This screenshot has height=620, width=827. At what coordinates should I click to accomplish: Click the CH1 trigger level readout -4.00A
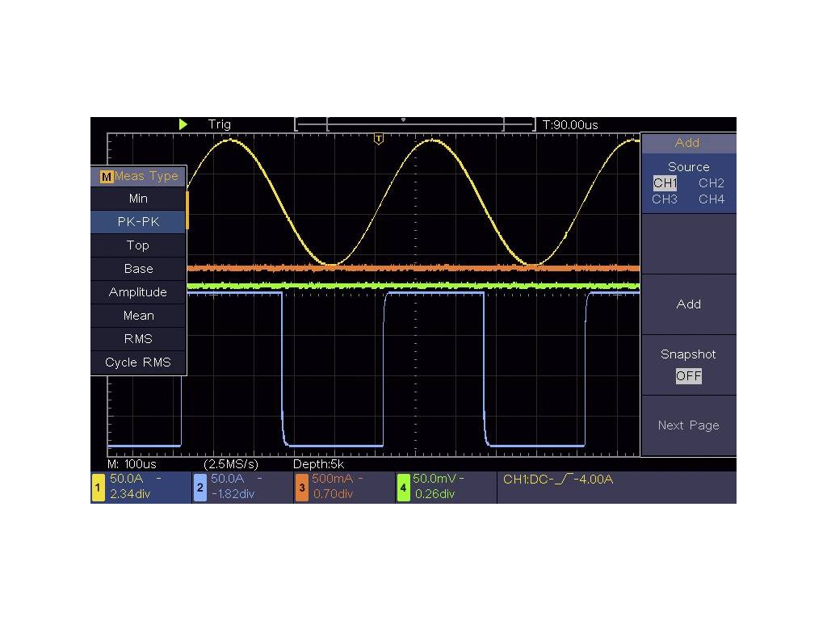pos(558,480)
